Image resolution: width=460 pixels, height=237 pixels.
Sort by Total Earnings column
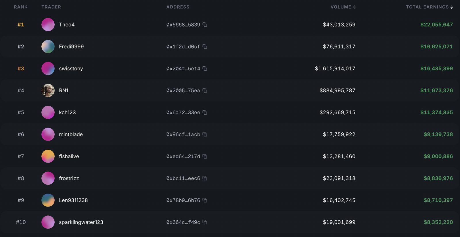[430, 7]
